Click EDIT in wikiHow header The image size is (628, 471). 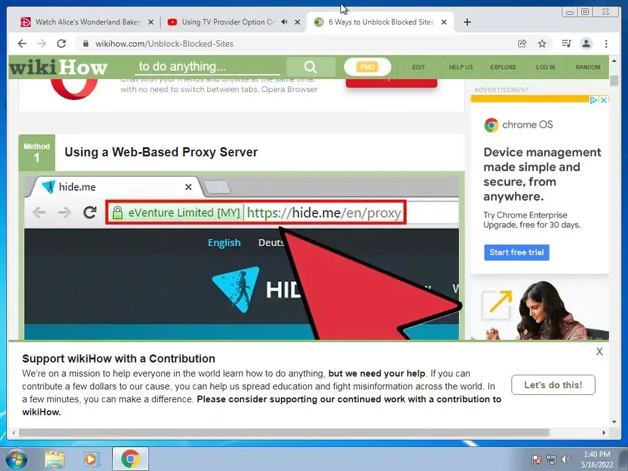418,67
